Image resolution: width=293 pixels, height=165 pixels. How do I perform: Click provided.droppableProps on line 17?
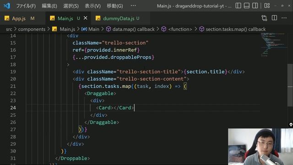point(118,57)
